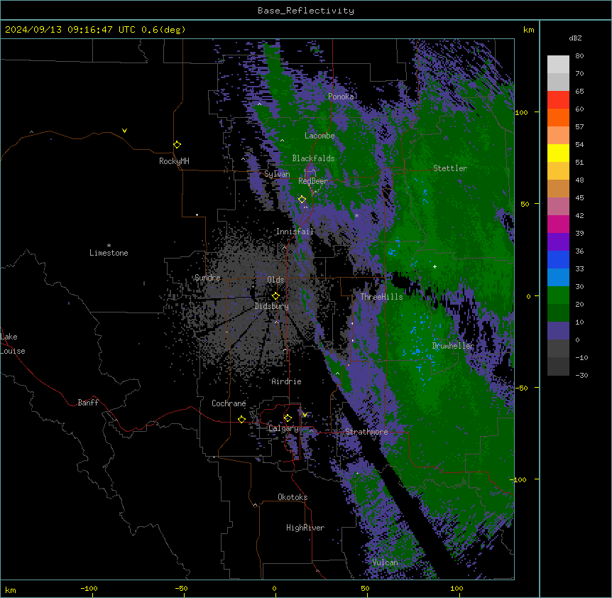The image size is (612, 598).
Task: Click the Vulcan label
Action: (x=386, y=562)
